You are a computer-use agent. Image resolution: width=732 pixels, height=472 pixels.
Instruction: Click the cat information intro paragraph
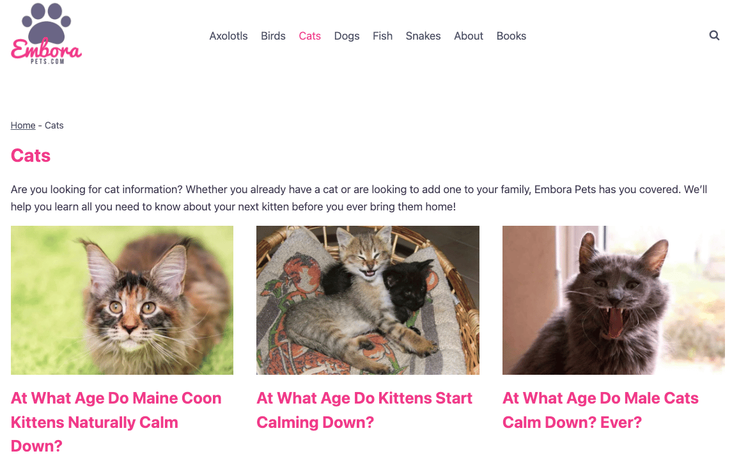[358, 198]
